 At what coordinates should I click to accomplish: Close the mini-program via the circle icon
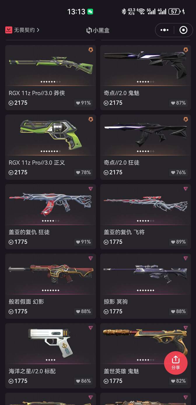point(183,30)
